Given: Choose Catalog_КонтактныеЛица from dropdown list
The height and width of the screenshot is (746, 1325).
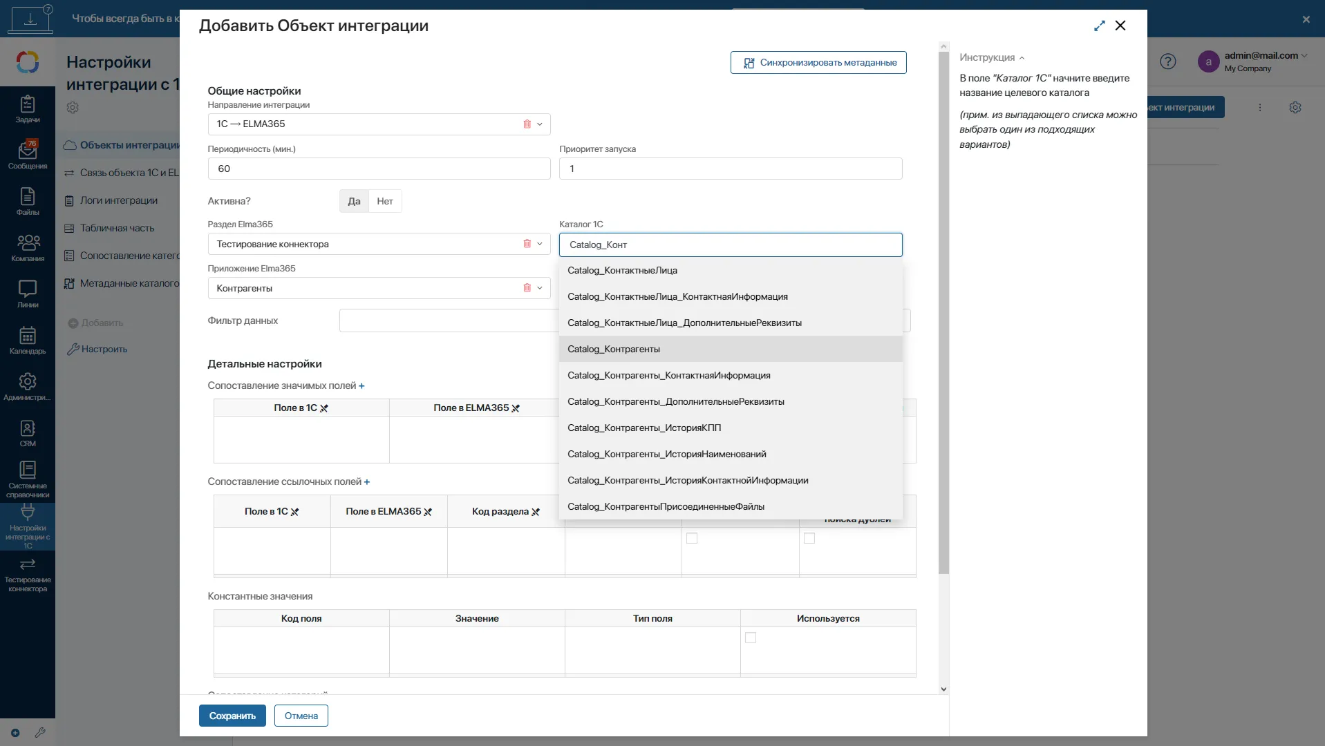Looking at the screenshot, I should click(622, 270).
